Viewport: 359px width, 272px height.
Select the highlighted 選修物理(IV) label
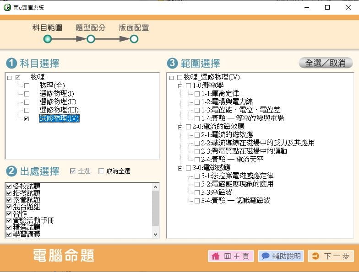(60, 118)
